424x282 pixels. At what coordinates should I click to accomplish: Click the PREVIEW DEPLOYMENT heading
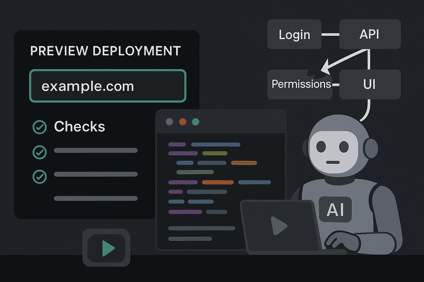pyautogui.click(x=105, y=51)
